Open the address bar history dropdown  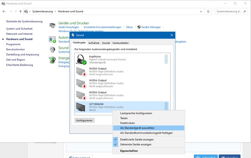click(201, 11)
